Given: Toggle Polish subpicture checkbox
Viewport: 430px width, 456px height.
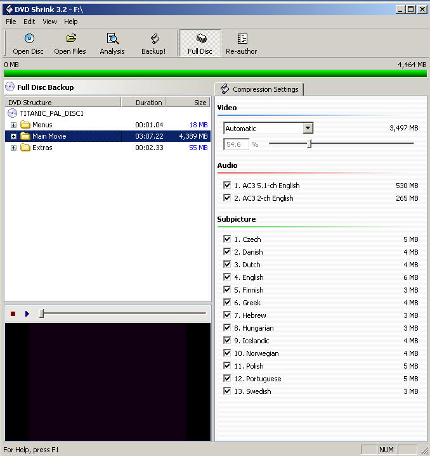Looking at the screenshot, I should click(227, 365).
